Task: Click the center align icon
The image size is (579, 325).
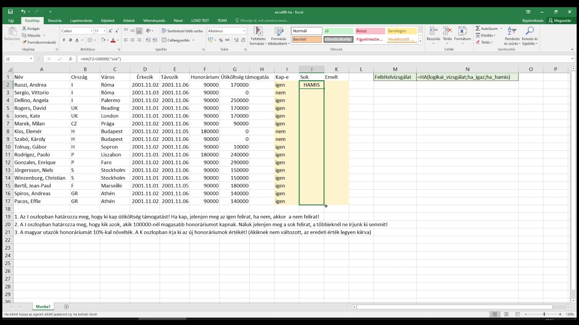Action: coord(133,40)
